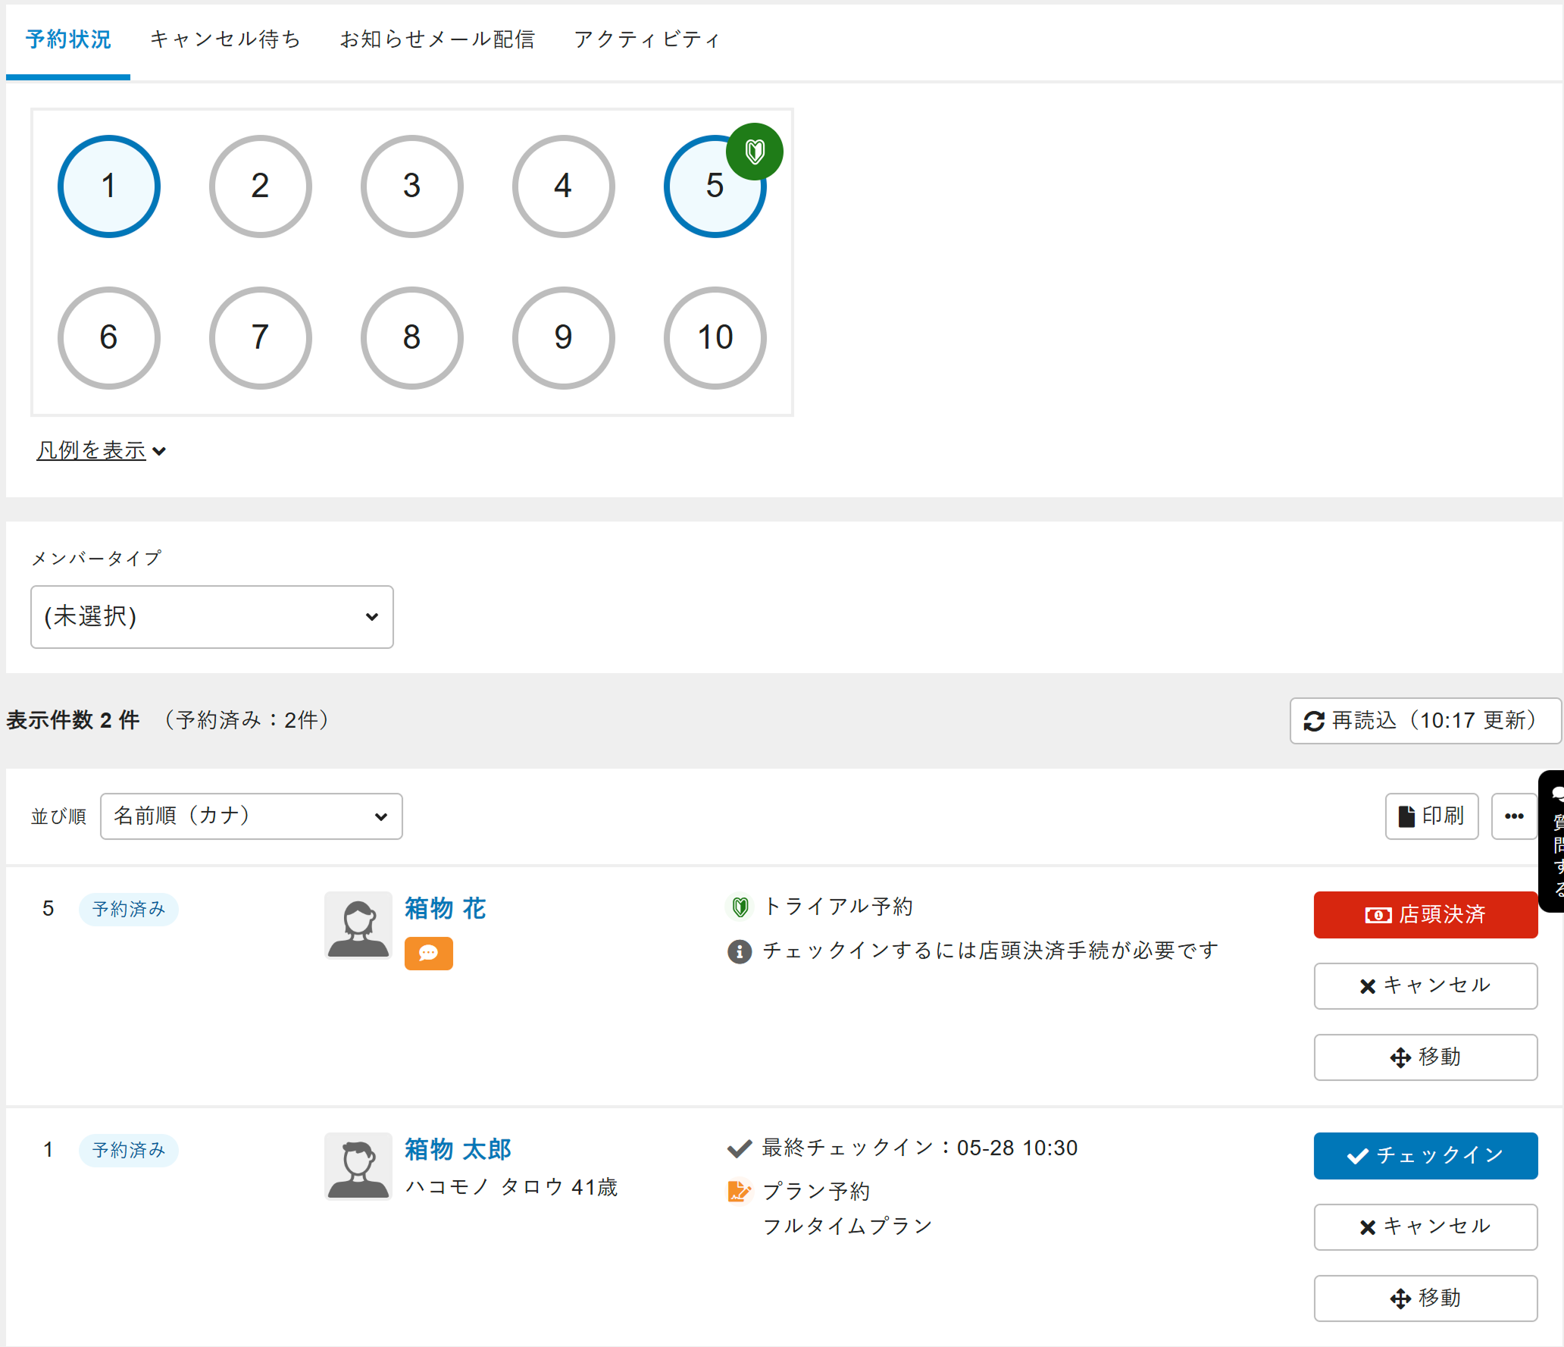The height and width of the screenshot is (1347, 1564).
Task: Select seat circle 6
Action: (109, 338)
